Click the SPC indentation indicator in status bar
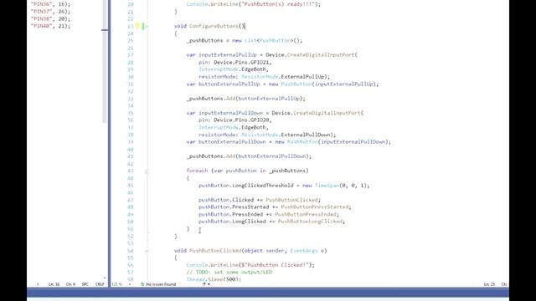The width and height of the screenshot is (536, 301). [85, 284]
